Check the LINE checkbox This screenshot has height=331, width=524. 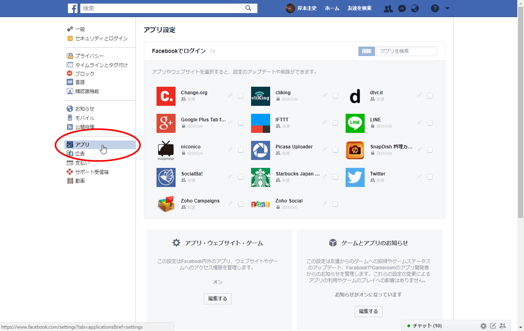[430, 123]
